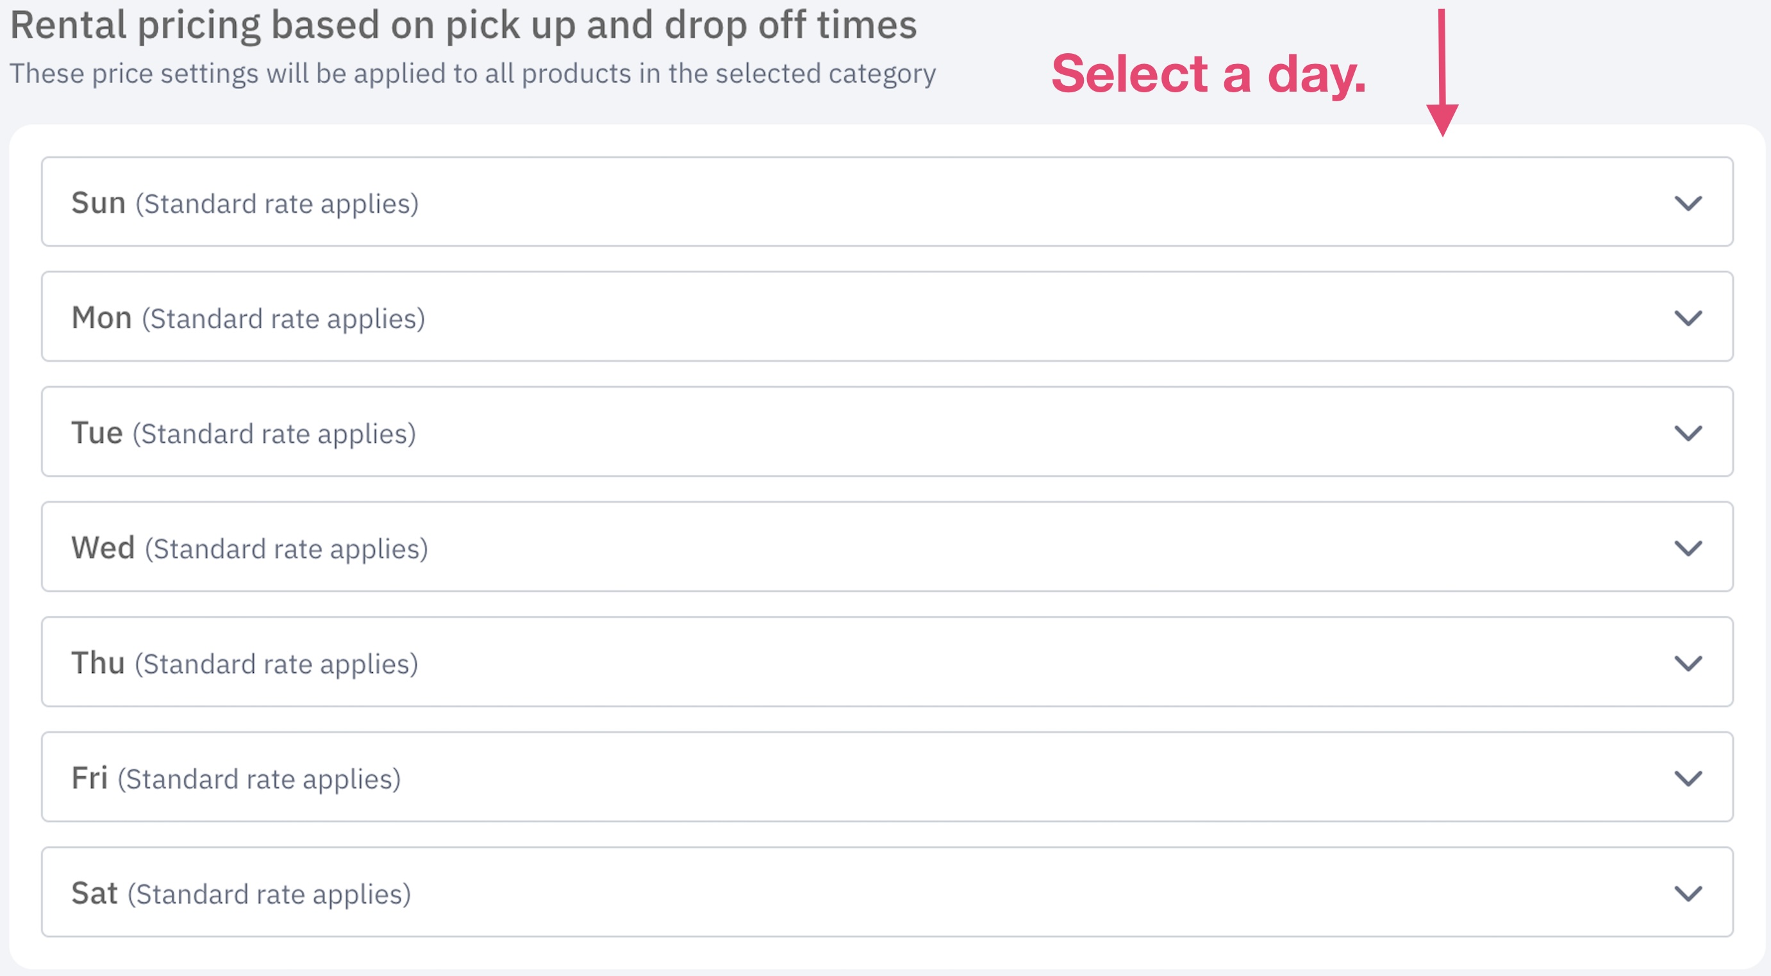The width and height of the screenshot is (1771, 976).
Task: Open Sat with its chevron arrow
Action: click(x=1688, y=893)
